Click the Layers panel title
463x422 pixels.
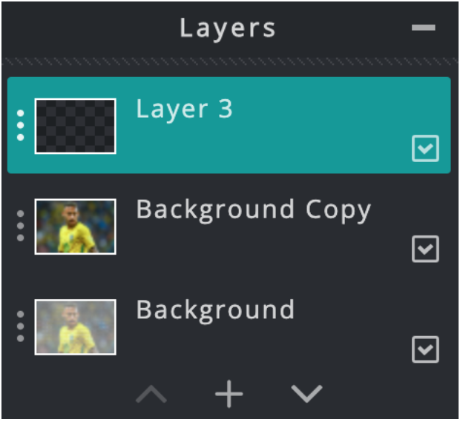(x=228, y=29)
